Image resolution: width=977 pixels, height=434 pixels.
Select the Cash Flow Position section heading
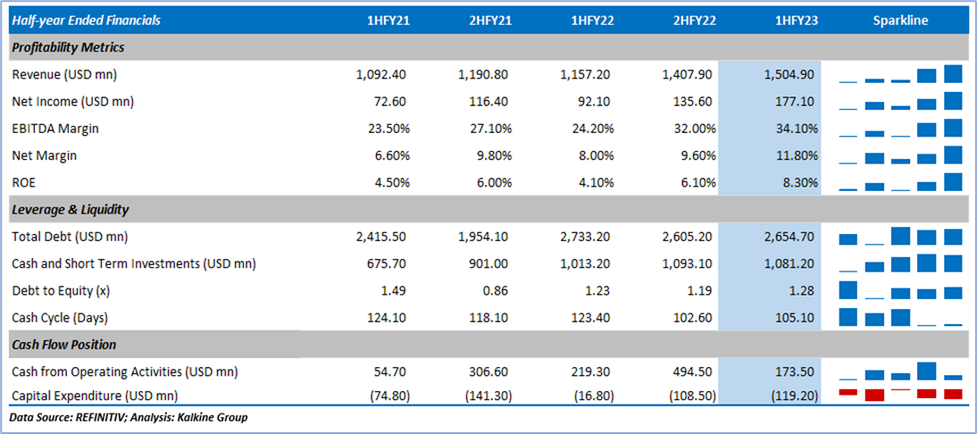pyautogui.click(x=64, y=345)
